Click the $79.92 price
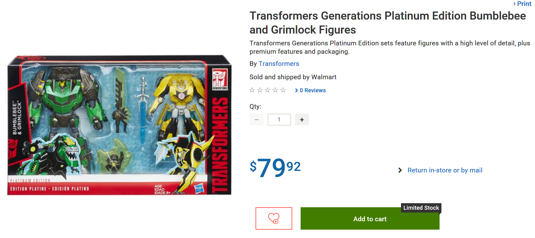Image resolution: width=535 pixels, height=238 pixels. click(x=275, y=167)
